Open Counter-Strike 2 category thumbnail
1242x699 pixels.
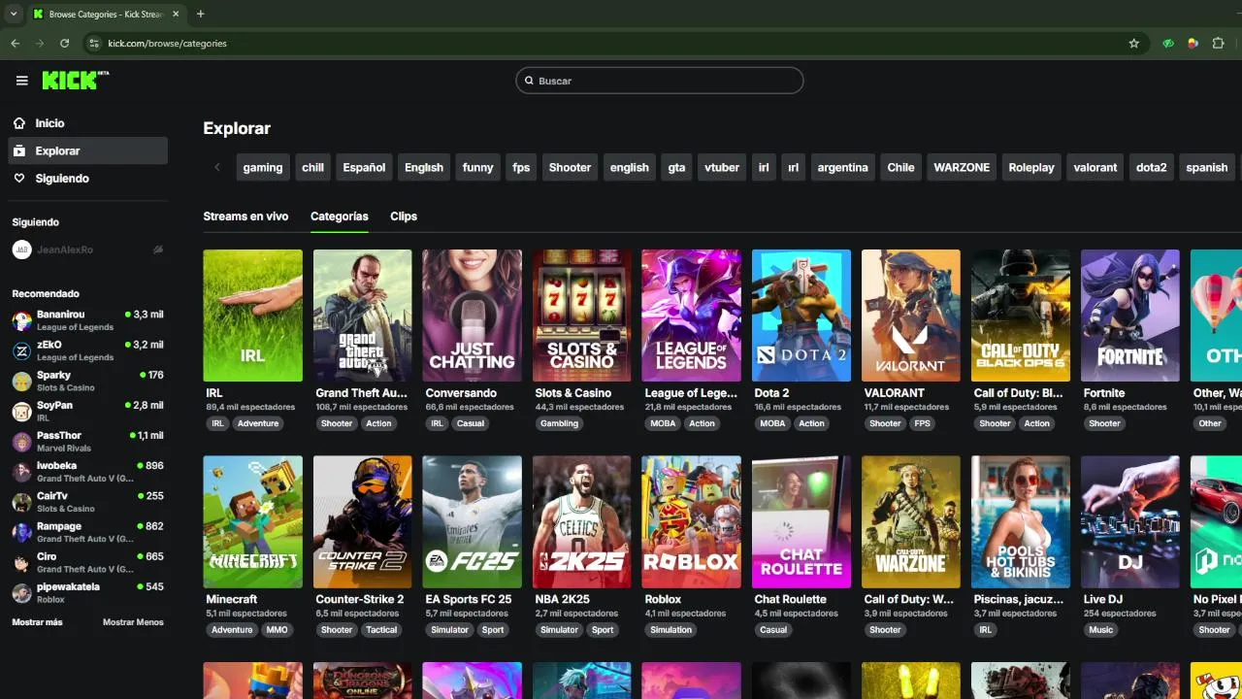pyautogui.click(x=362, y=522)
